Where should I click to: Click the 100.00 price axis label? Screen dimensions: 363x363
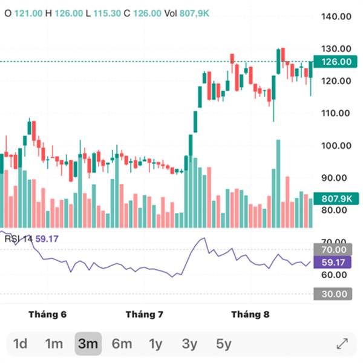(336, 146)
